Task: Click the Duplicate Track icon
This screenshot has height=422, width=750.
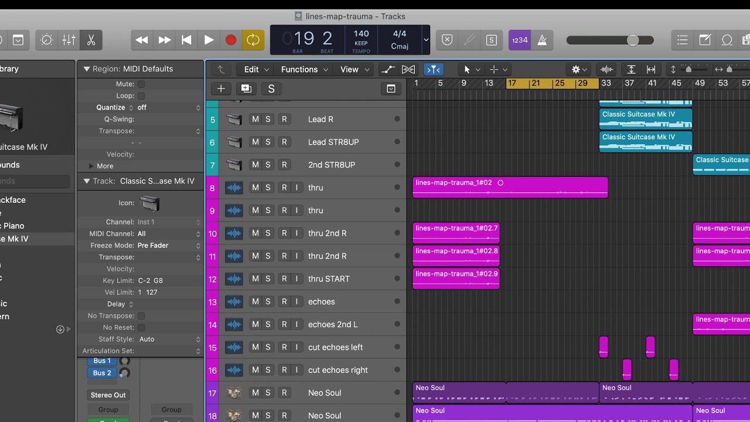Action: [x=246, y=89]
